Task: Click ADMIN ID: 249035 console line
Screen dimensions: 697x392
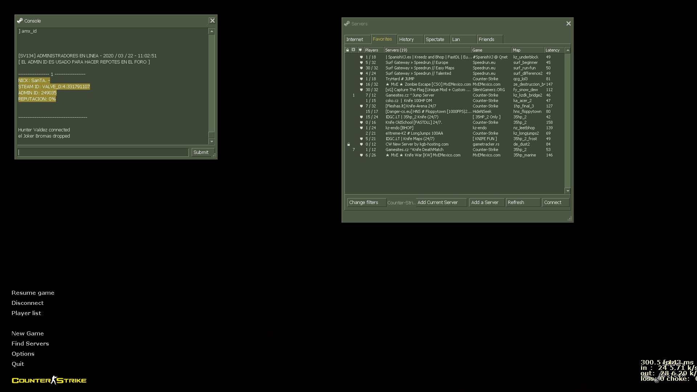Action: (x=37, y=93)
